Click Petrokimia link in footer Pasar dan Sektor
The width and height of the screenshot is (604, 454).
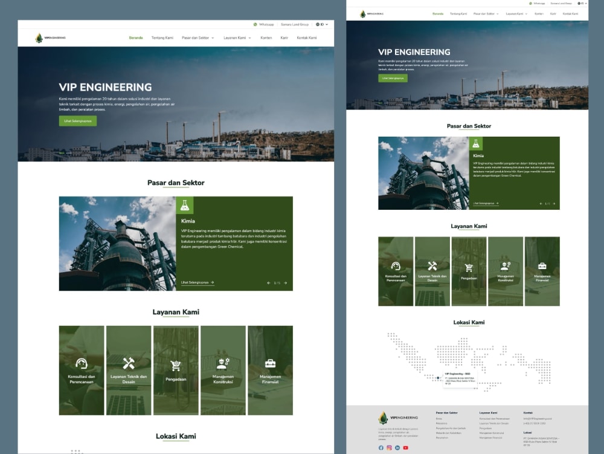tap(442, 424)
